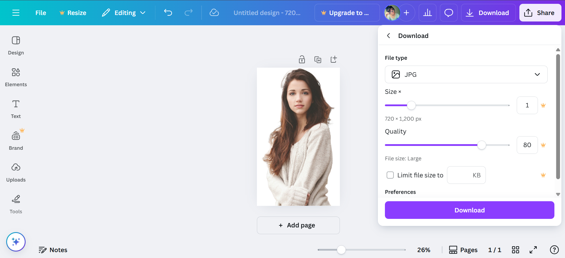Viewport: 565px width, 258px height.
Task: Adjust the Size slider handle
Action: [x=411, y=105]
